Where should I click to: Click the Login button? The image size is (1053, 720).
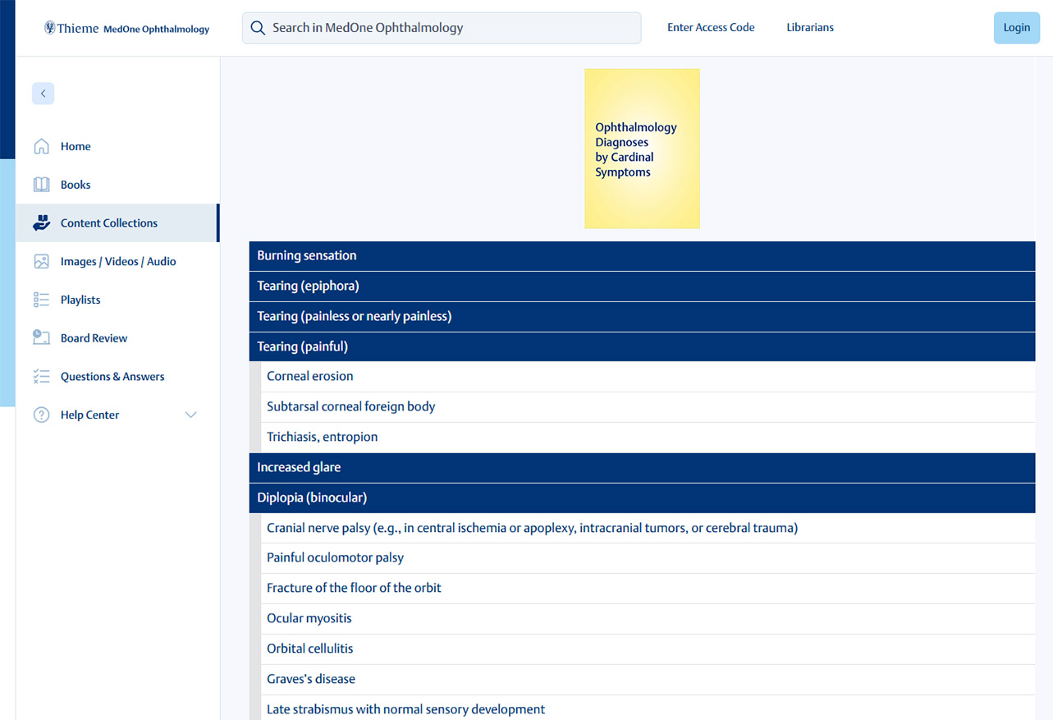pos(1016,27)
